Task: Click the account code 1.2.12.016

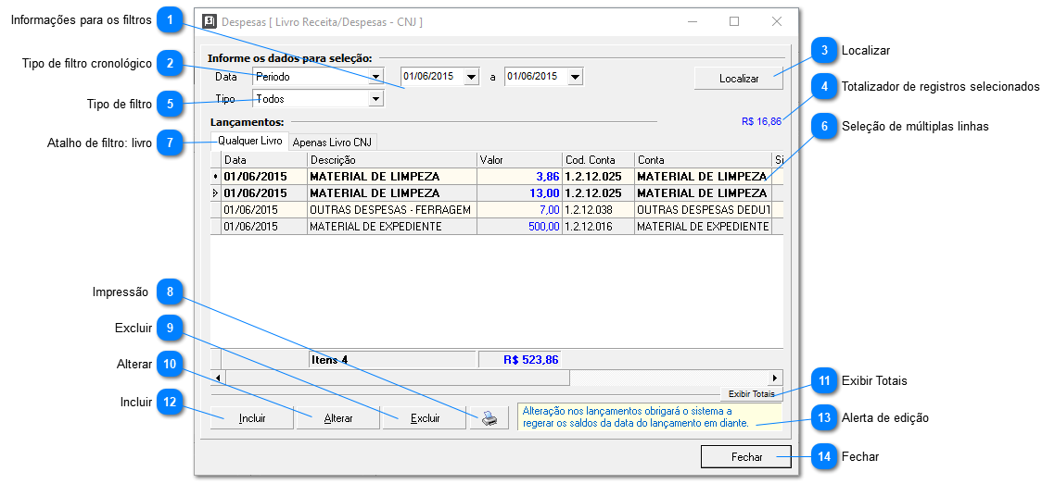Action: pyautogui.click(x=598, y=226)
